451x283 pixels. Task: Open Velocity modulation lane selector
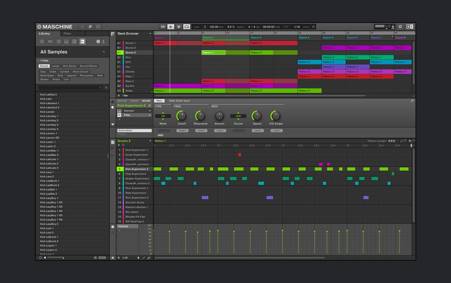pos(128,226)
